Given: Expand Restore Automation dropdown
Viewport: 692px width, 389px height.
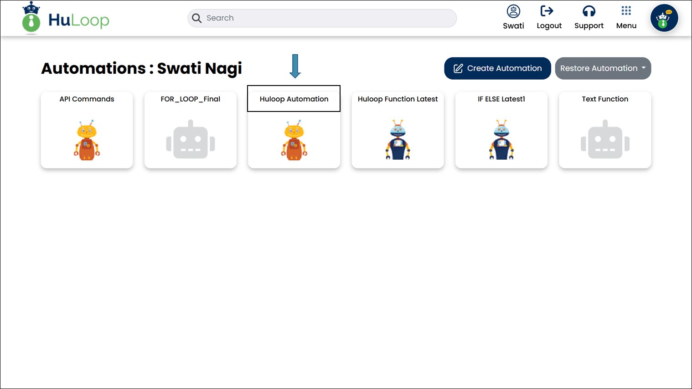Looking at the screenshot, I should (603, 68).
